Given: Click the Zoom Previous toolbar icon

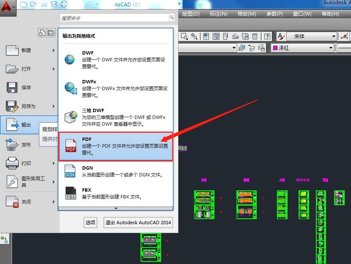Looking at the screenshot, I should [x=194, y=36].
